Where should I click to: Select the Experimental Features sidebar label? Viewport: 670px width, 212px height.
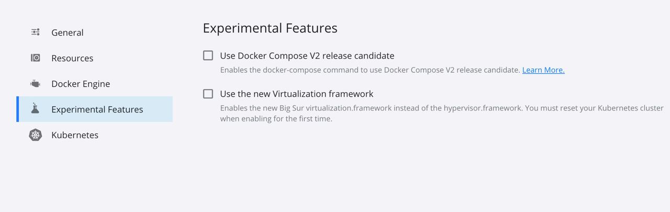(x=97, y=109)
